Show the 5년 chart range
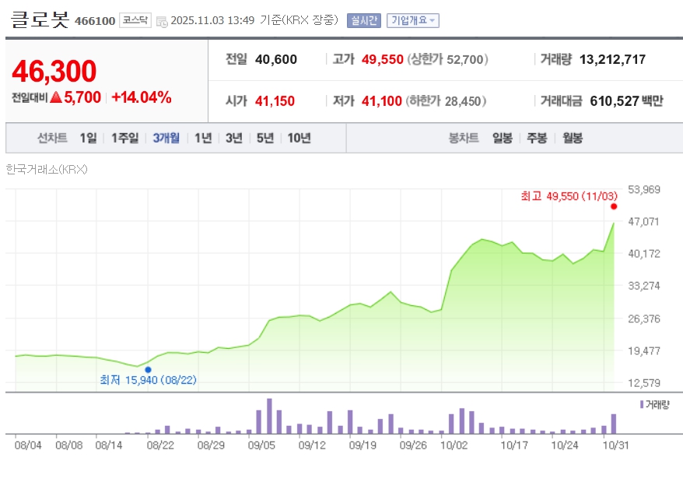The image size is (683, 503). coord(264,138)
